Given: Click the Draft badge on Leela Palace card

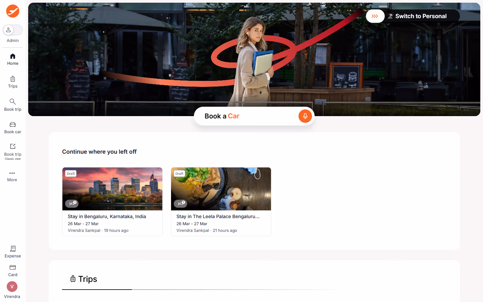Looking at the screenshot, I should [179, 173].
